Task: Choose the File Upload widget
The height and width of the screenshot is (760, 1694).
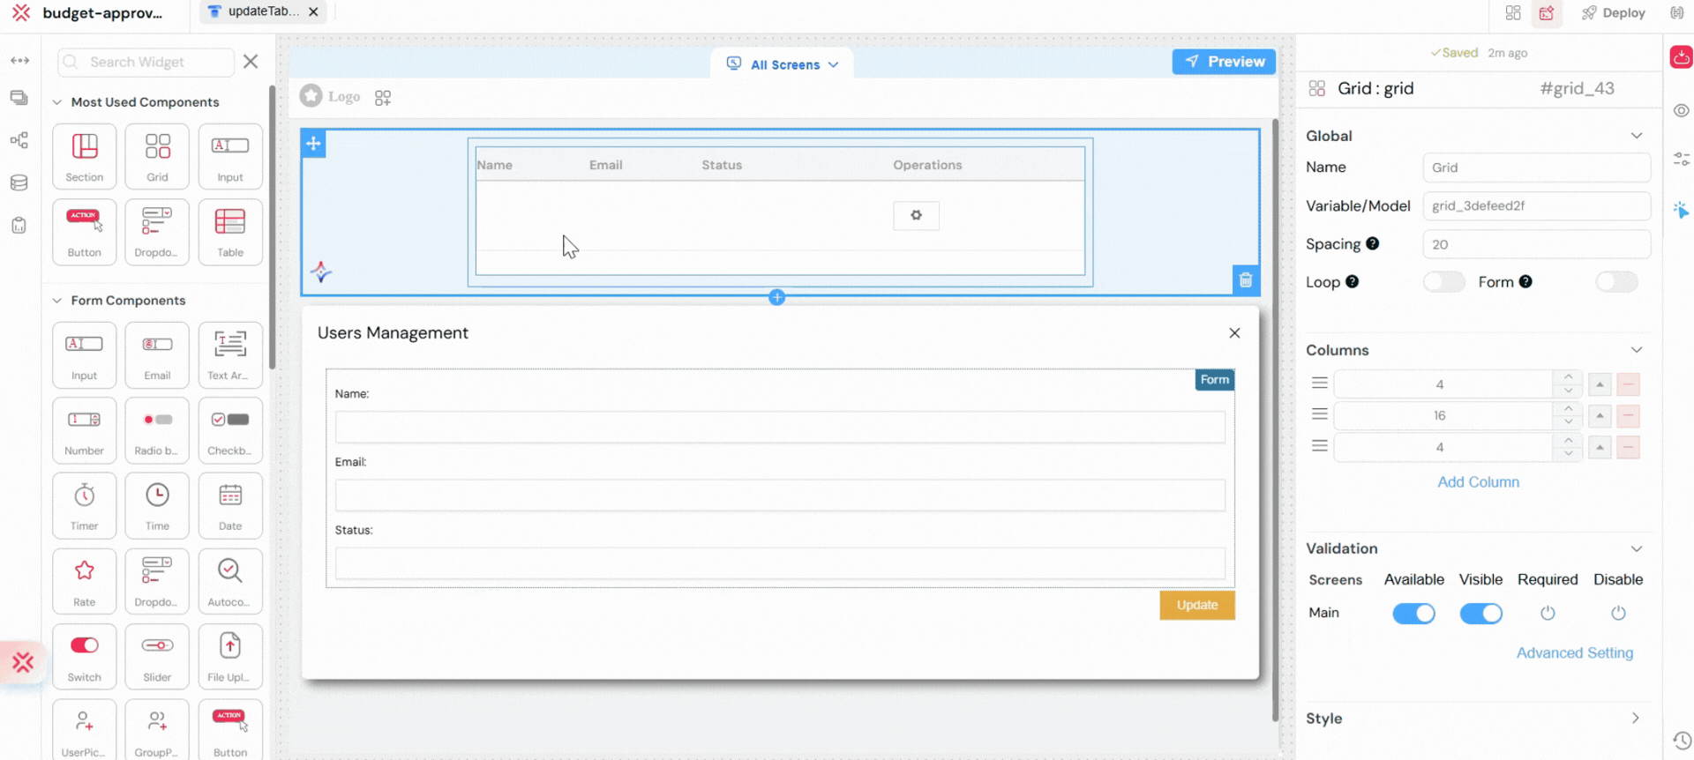Action: point(229,656)
